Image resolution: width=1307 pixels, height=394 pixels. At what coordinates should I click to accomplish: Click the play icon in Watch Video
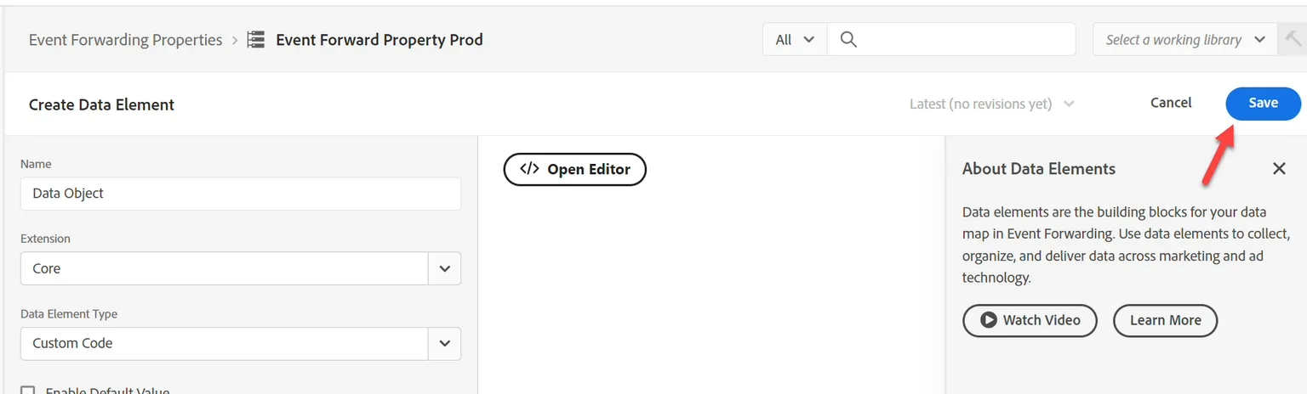point(988,320)
